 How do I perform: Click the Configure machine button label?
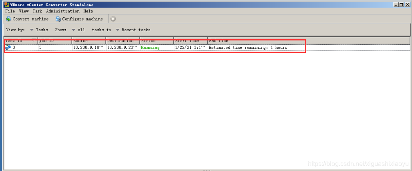point(82,19)
